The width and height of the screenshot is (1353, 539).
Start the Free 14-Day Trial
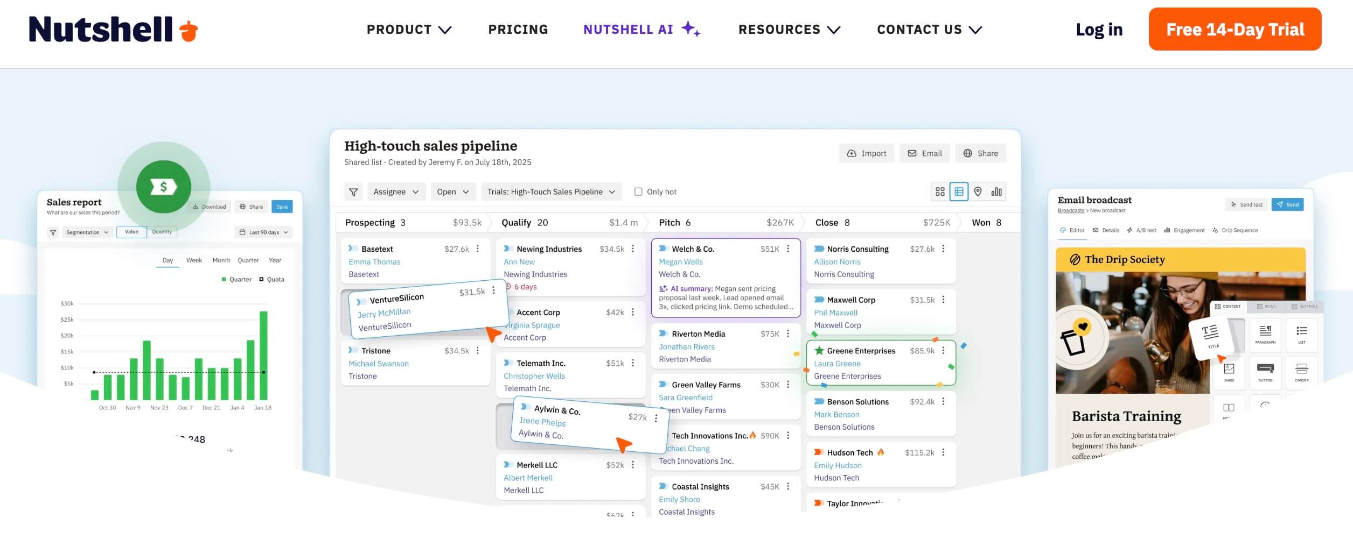coord(1235,30)
